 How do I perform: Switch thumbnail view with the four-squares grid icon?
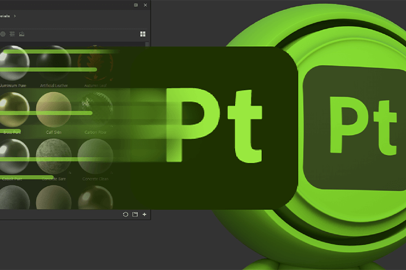coord(143,34)
